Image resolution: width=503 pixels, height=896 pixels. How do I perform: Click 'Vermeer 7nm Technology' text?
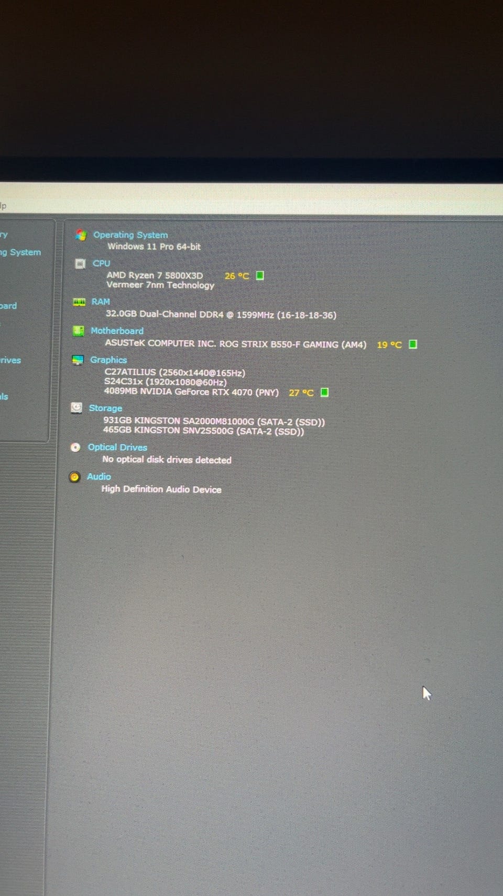(160, 285)
